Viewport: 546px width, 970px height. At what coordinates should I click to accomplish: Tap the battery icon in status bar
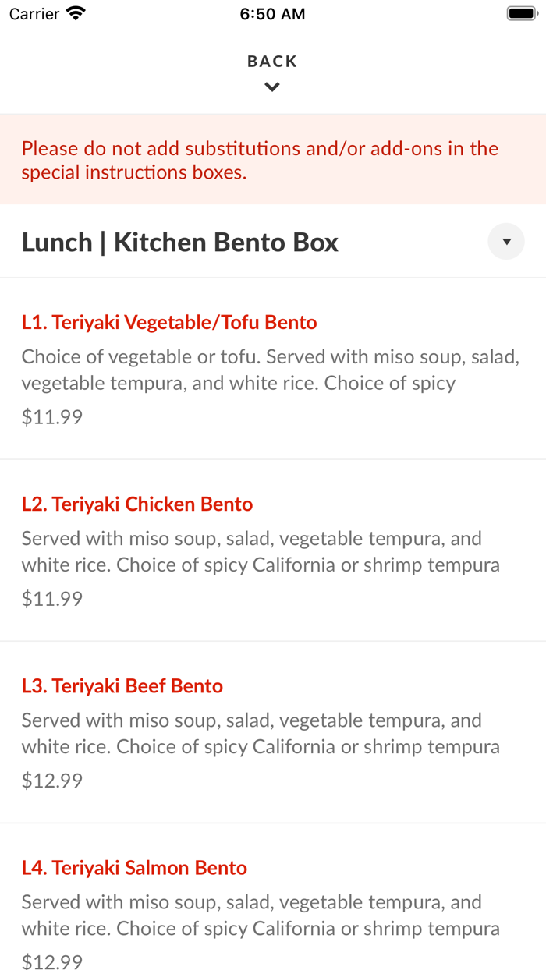pyautogui.click(x=520, y=14)
